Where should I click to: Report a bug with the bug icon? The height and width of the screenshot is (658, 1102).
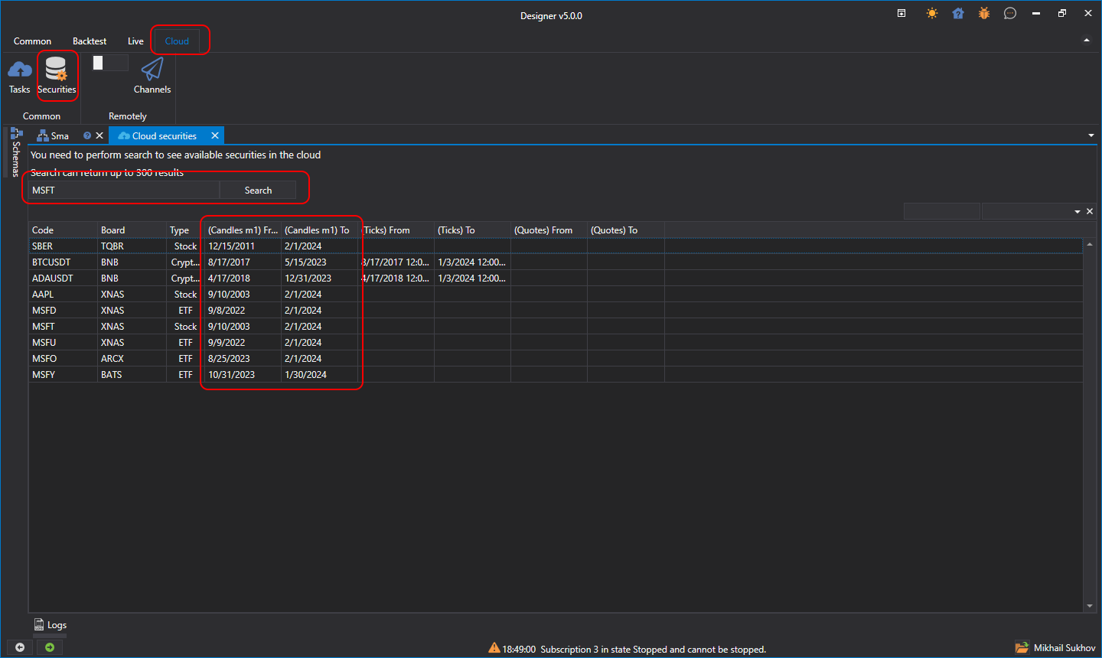[x=984, y=13]
